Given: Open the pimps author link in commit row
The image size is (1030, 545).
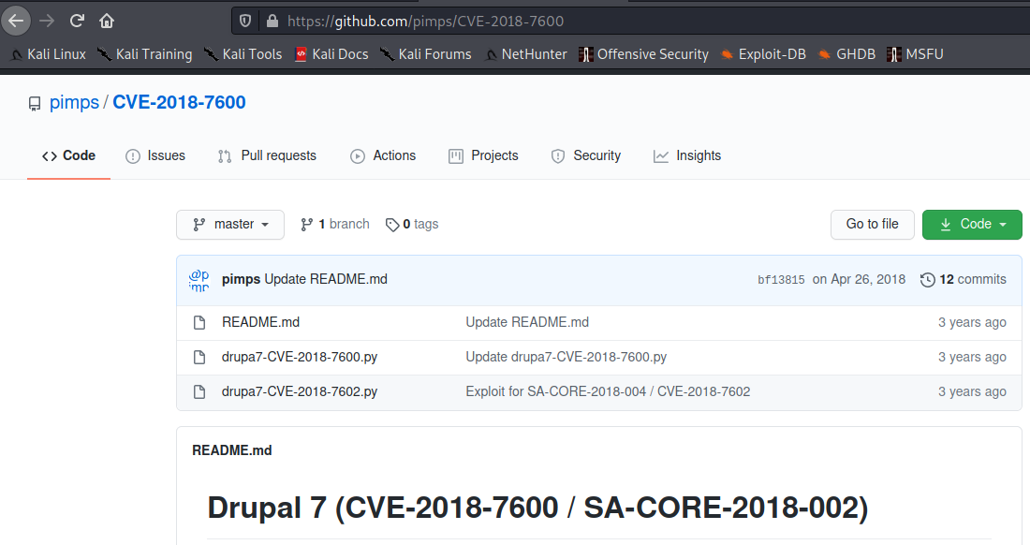Looking at the screenshot, I should 241,279.
